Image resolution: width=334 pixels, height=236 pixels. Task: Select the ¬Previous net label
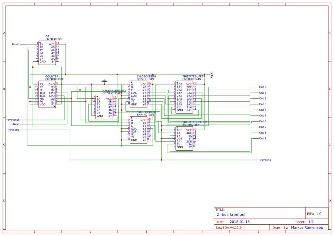click(13, 120)
